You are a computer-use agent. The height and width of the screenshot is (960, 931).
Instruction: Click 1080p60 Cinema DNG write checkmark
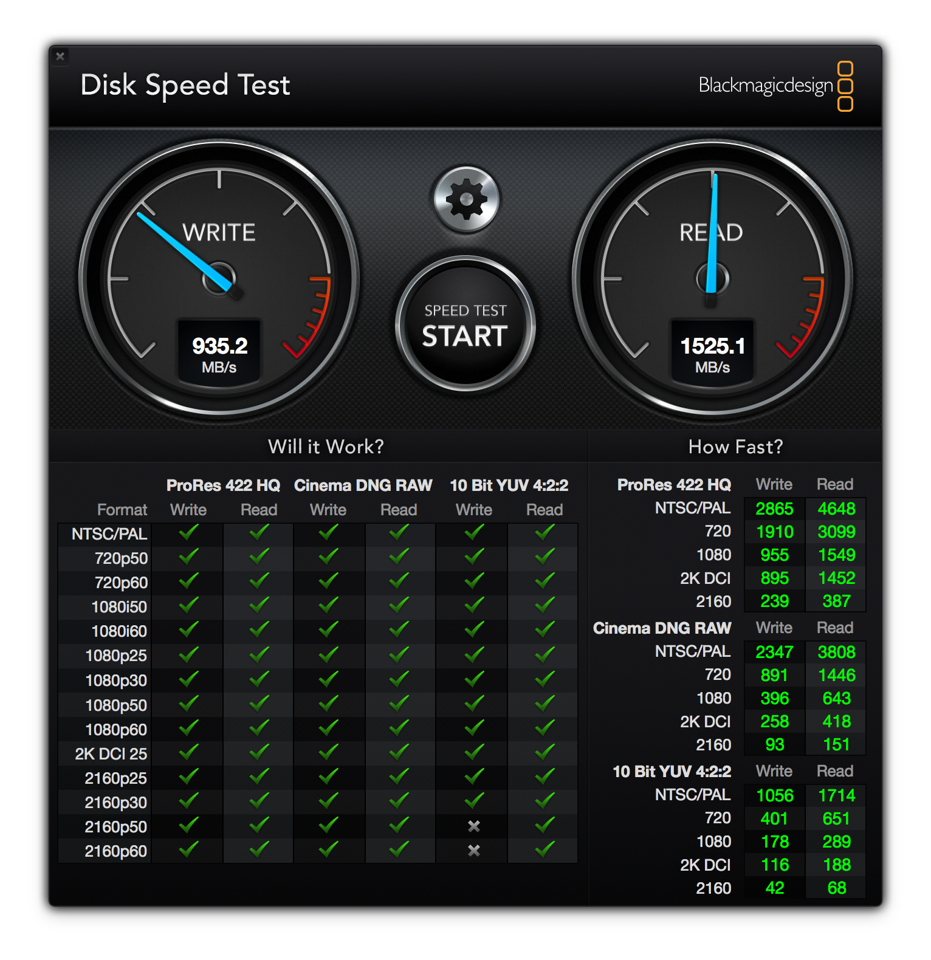(328, 728)
